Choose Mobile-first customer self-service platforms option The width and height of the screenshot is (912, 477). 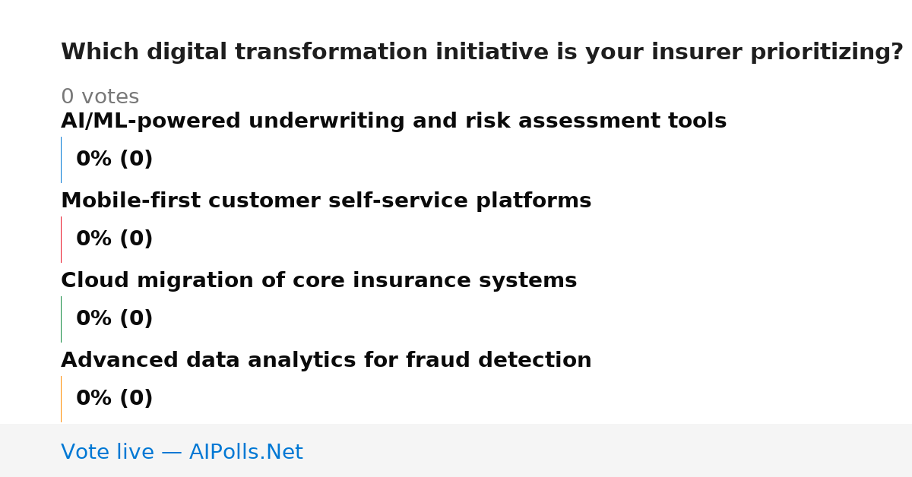[x=326, y=201]
